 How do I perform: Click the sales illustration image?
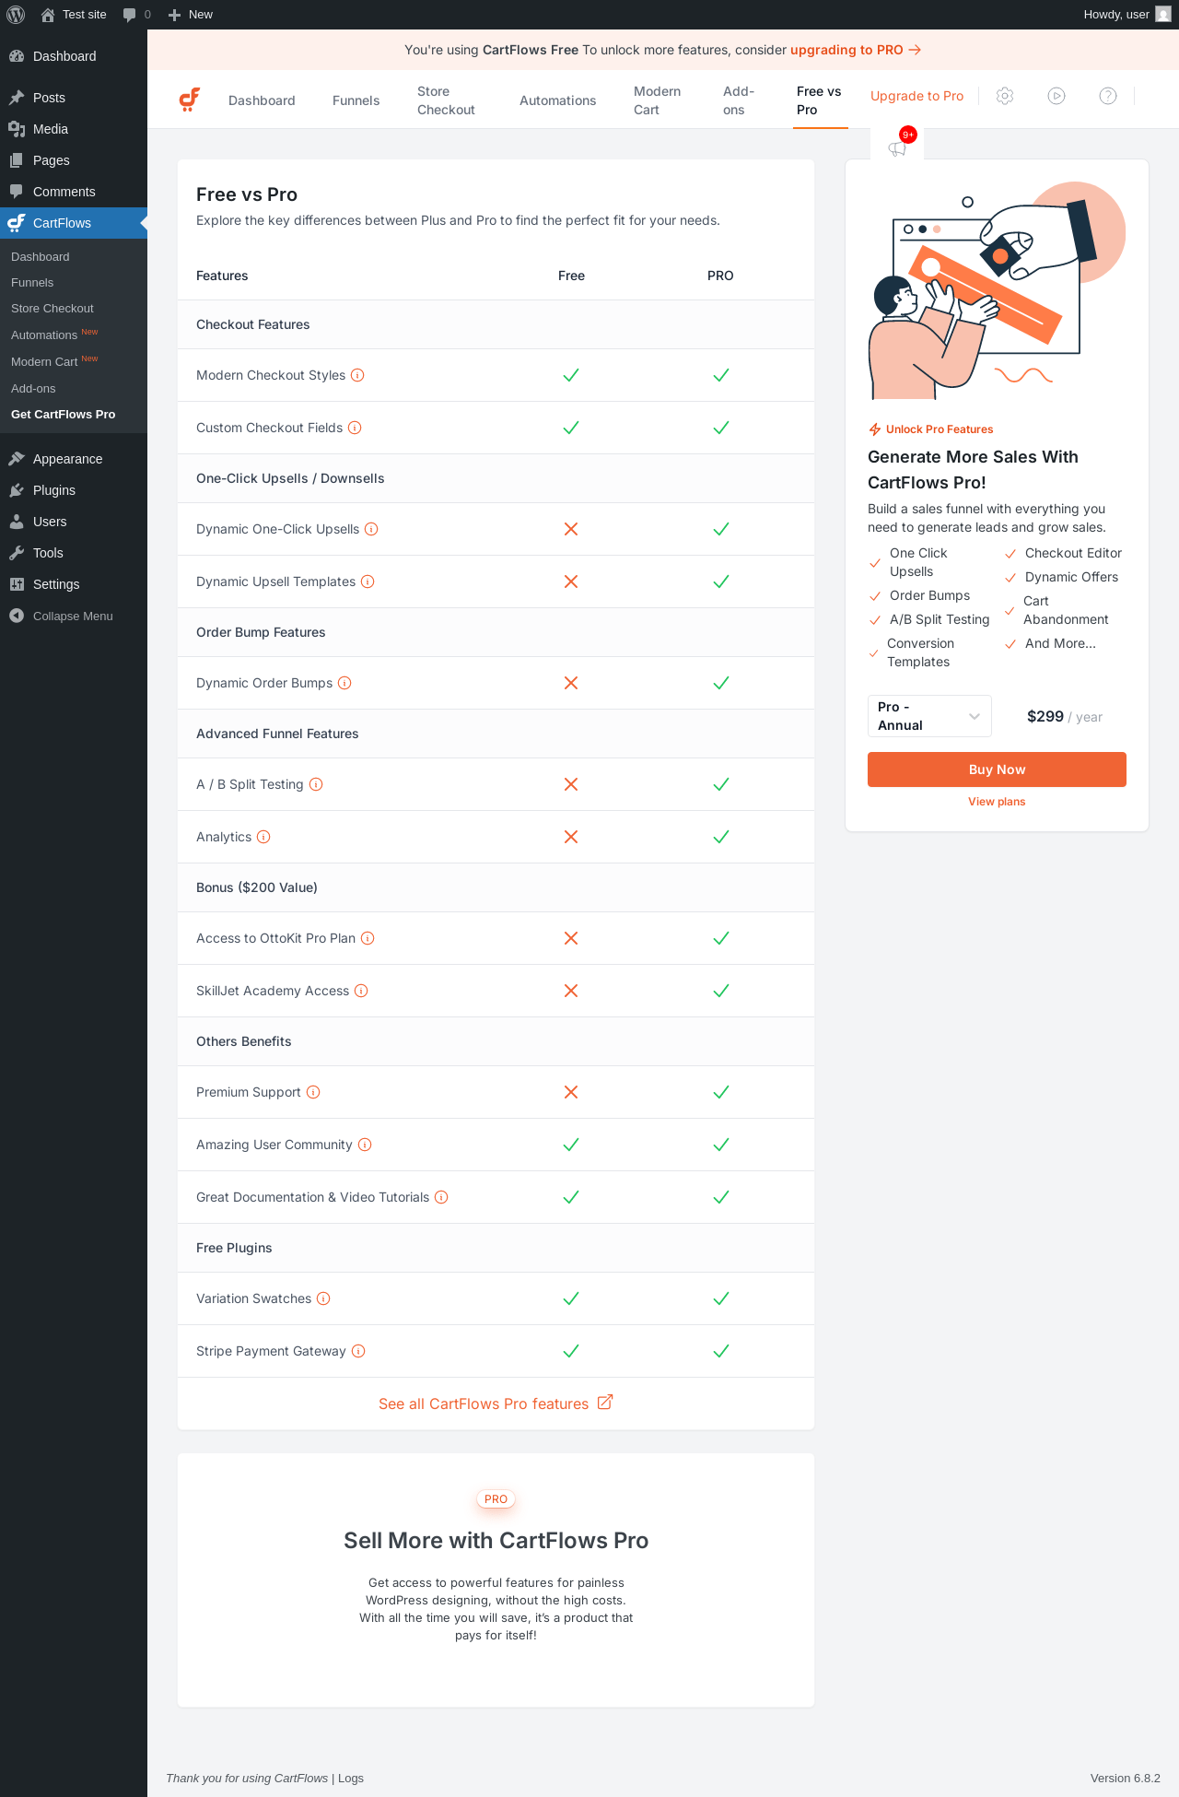(997, 289)
